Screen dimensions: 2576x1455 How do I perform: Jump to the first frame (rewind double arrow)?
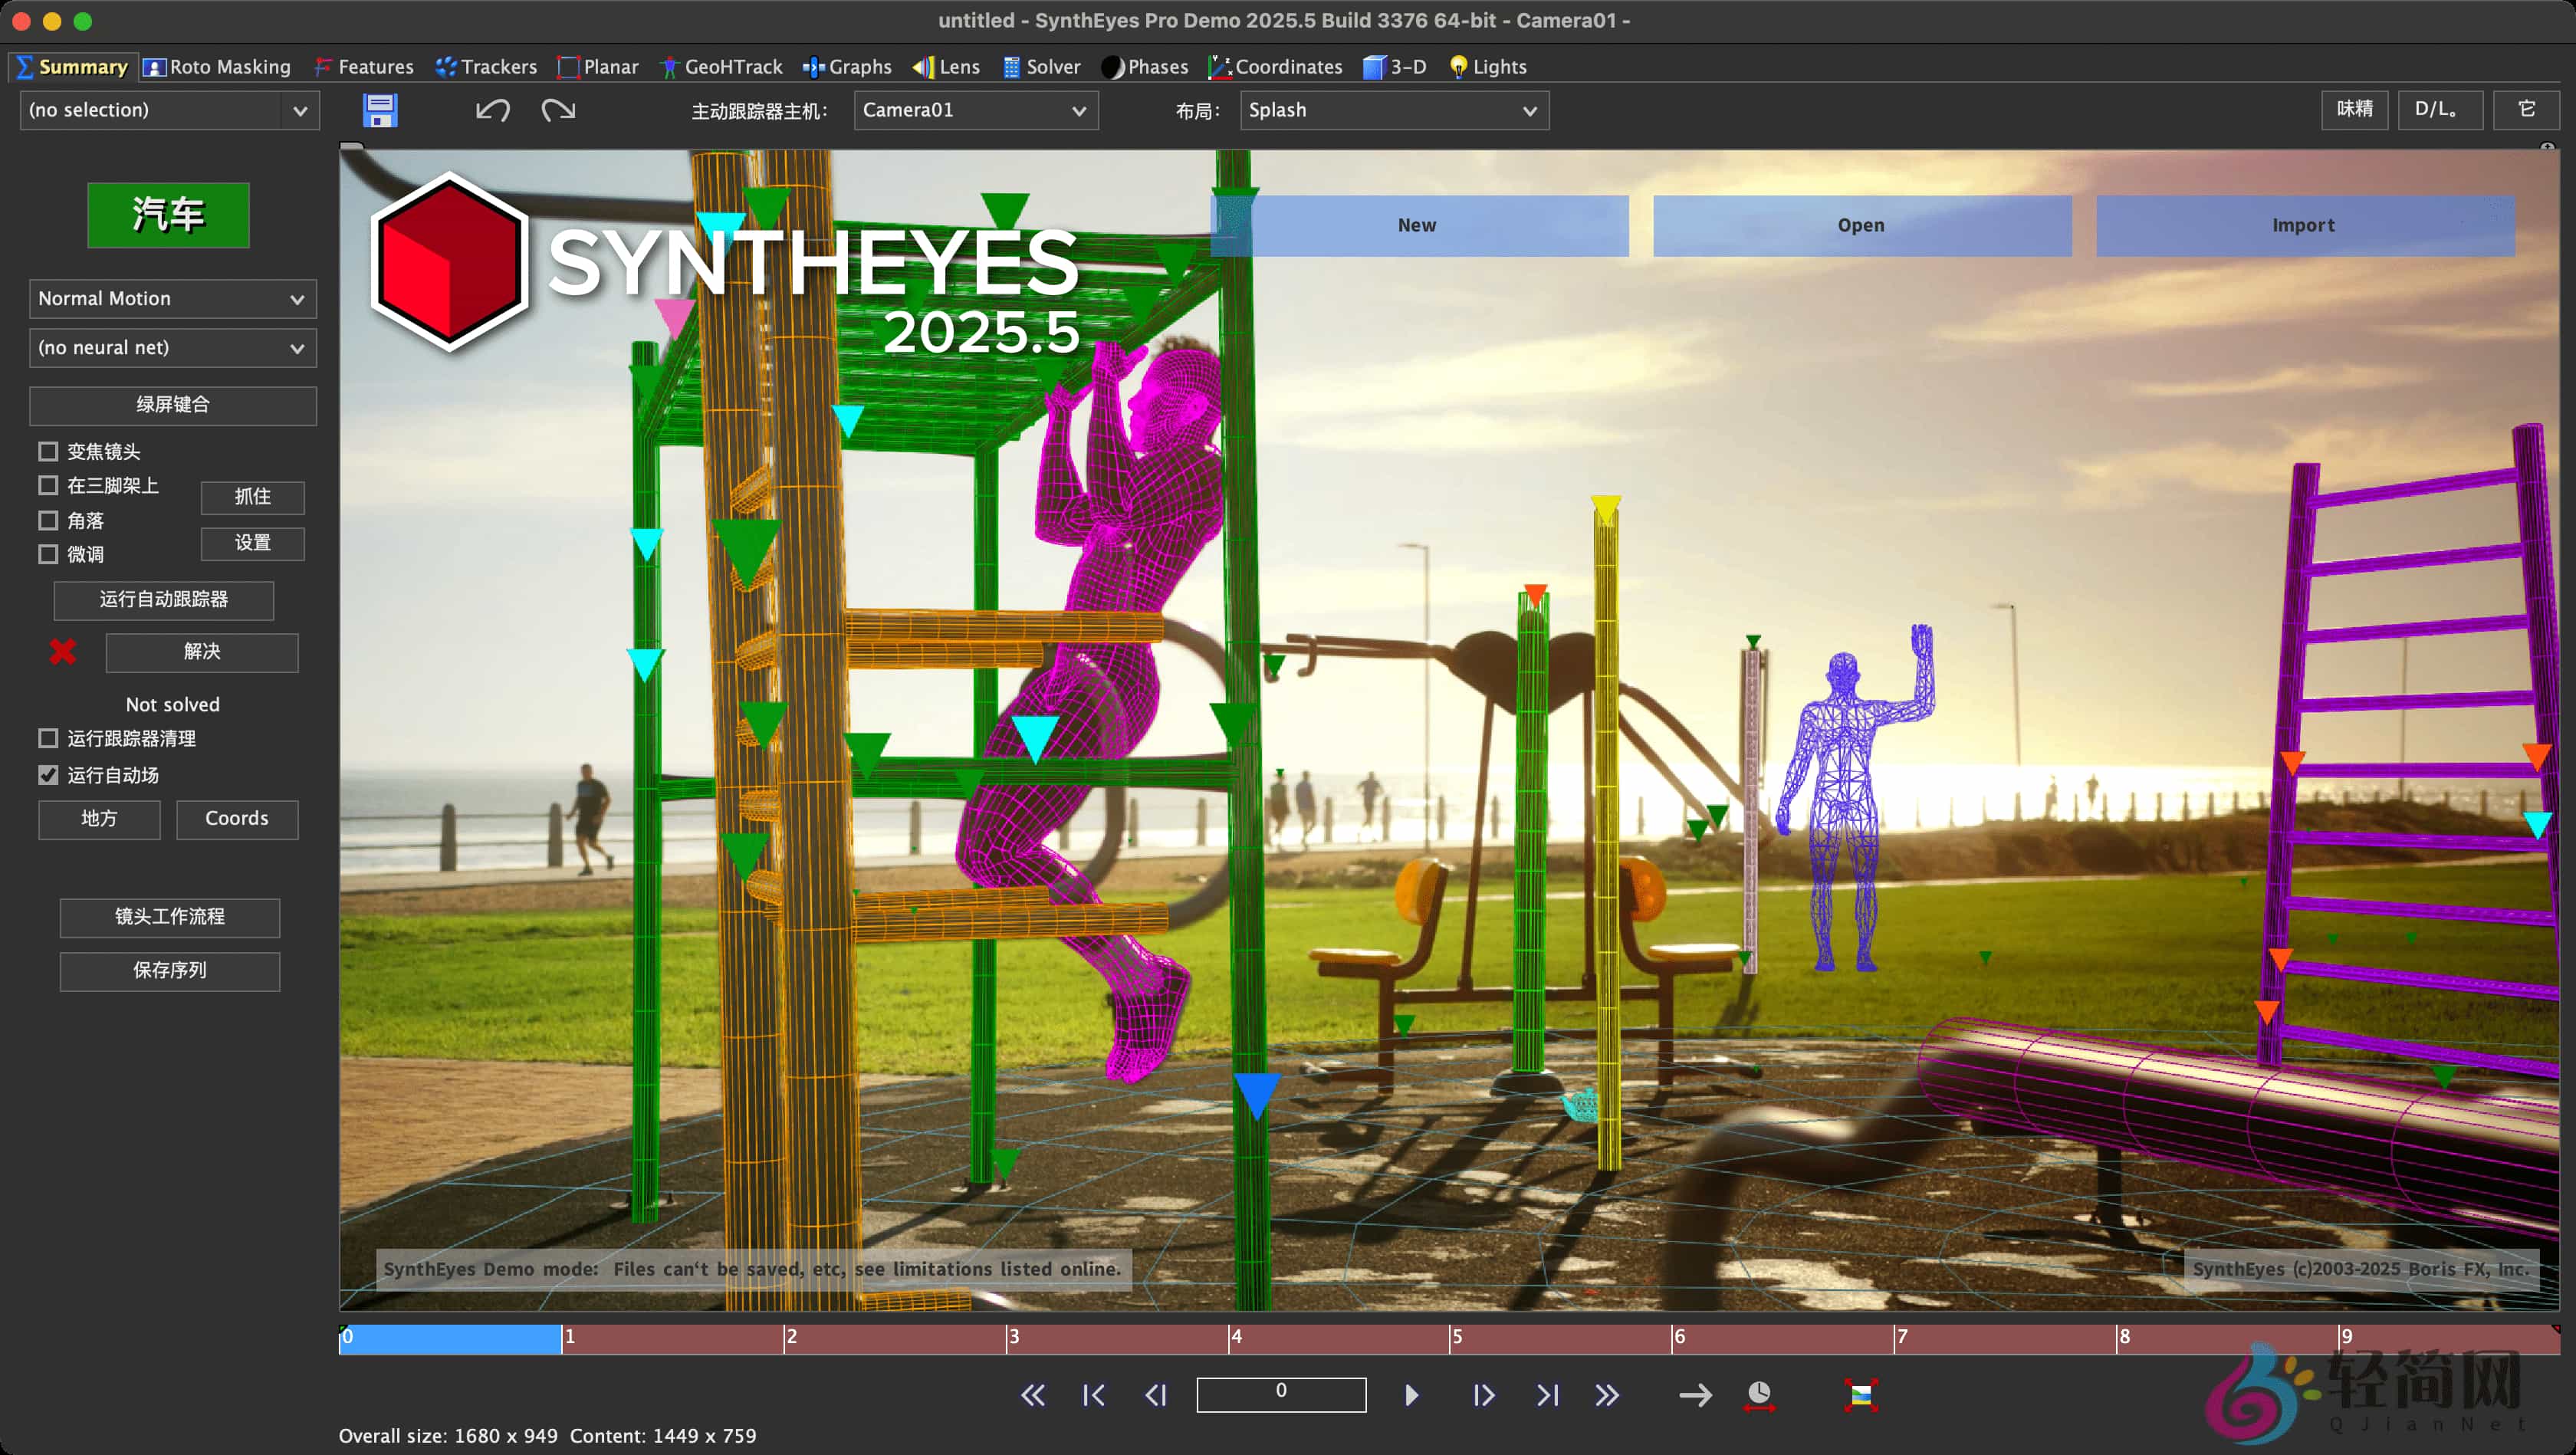tap(1032, 1395)
